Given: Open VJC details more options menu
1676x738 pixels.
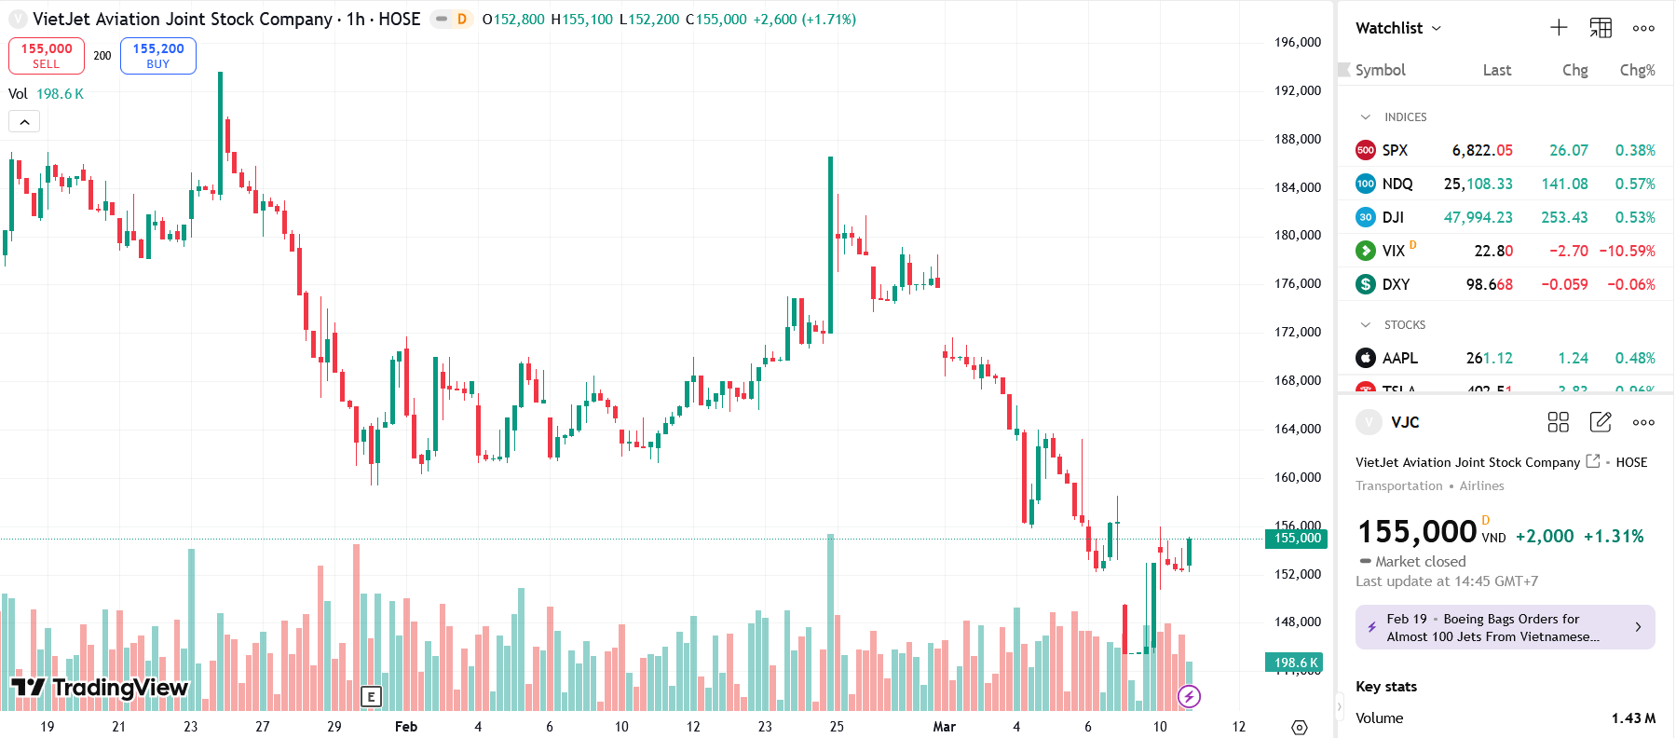Looking at the screenshot, I should click(1643, 422).
